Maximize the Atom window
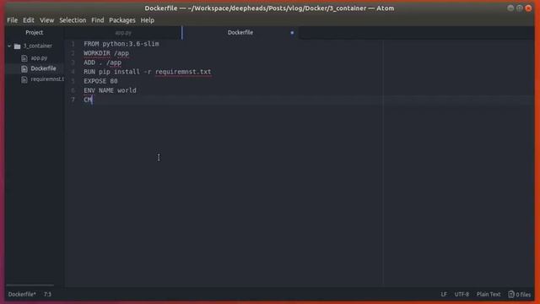 pos(520,8)
